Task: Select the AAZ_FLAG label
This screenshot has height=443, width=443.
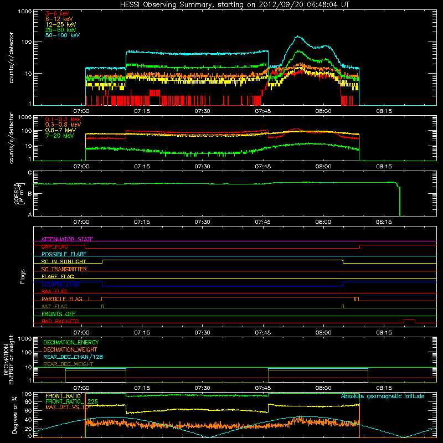Action: (x=54, y=306)
